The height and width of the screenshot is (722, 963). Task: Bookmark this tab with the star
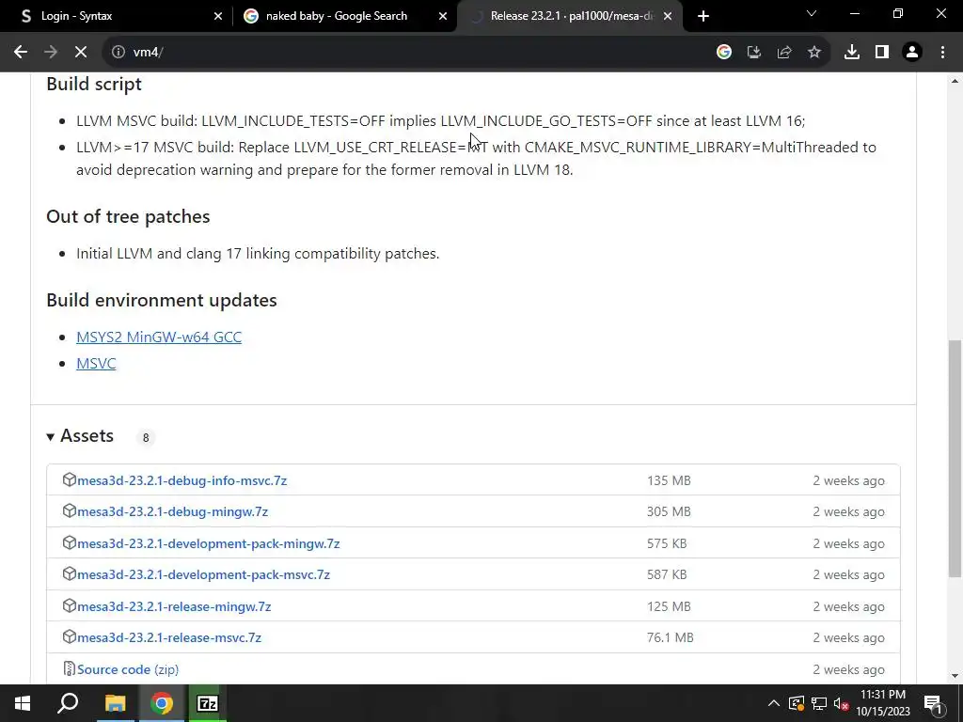[x=814, y=53]
